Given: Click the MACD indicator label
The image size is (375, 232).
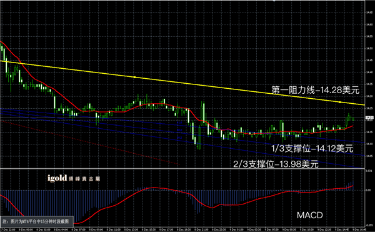Looking at the screenshot, I should click(310, 215).
